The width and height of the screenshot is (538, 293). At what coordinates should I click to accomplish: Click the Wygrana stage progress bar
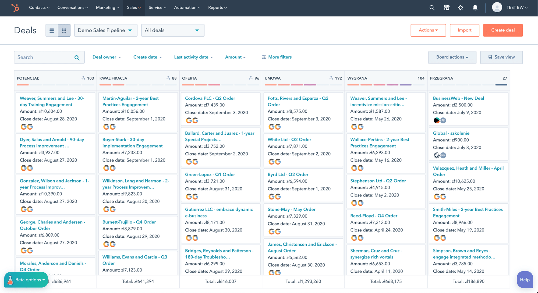coord(386,85)
